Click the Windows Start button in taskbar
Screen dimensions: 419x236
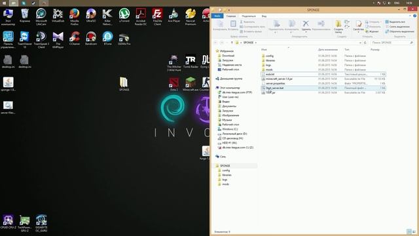point(4,3)
